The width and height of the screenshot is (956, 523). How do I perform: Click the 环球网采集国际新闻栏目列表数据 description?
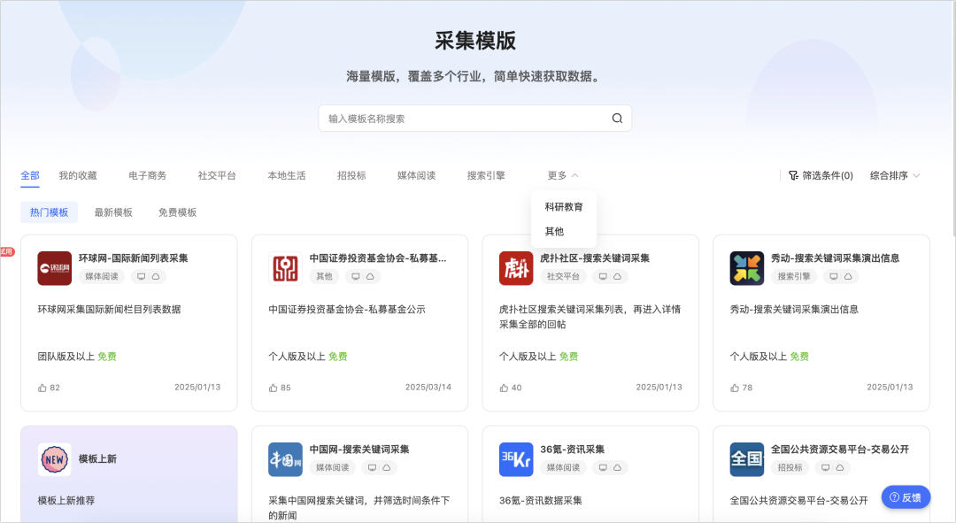tap(109, 310)
